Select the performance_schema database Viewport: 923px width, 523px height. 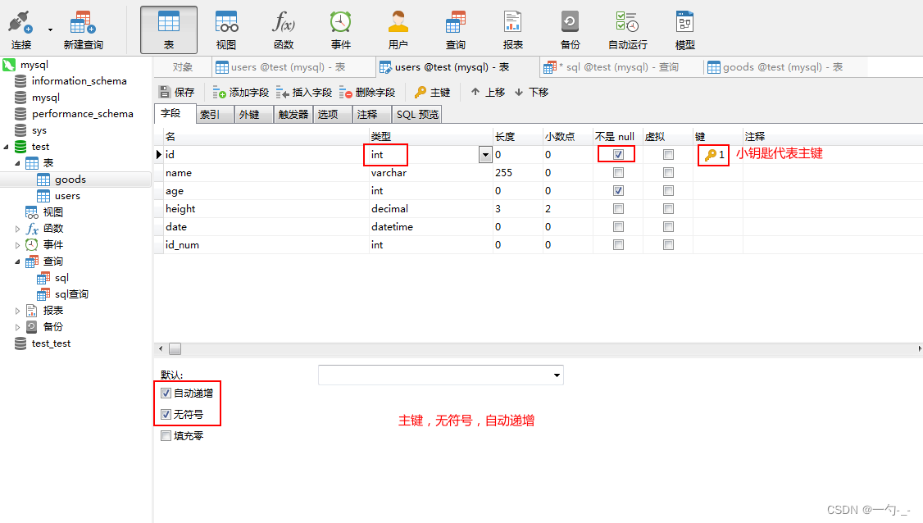[x=83, y=114]
